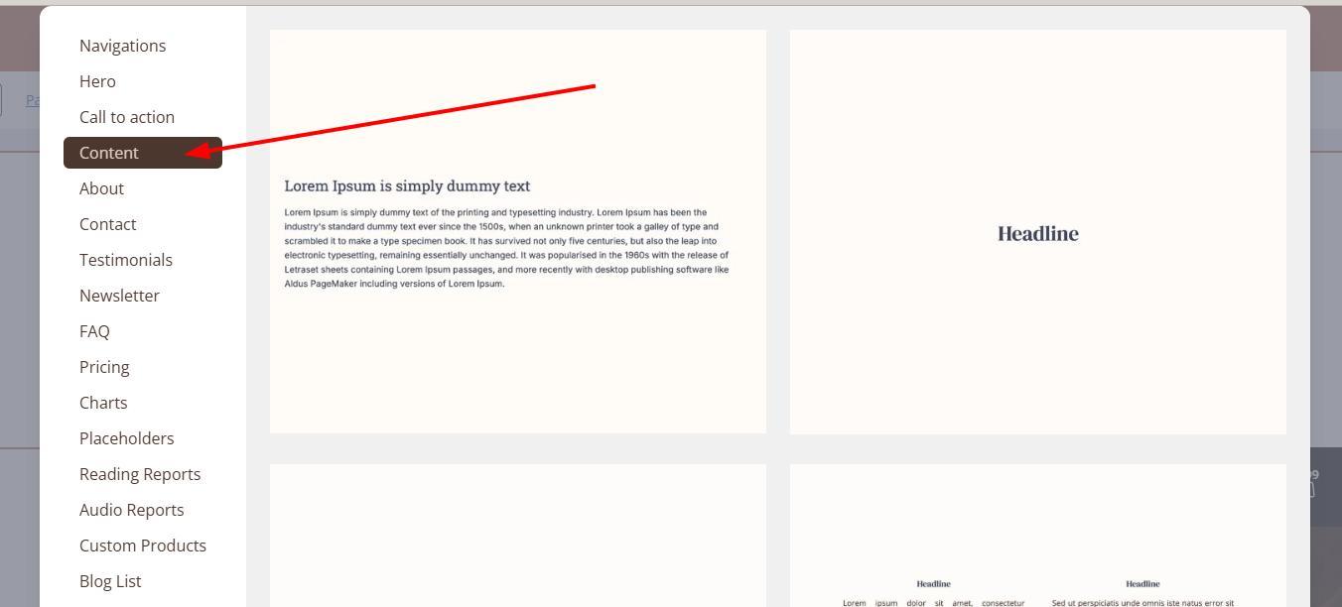
Task: Select the Placeholders category
Action: (126, 438)
